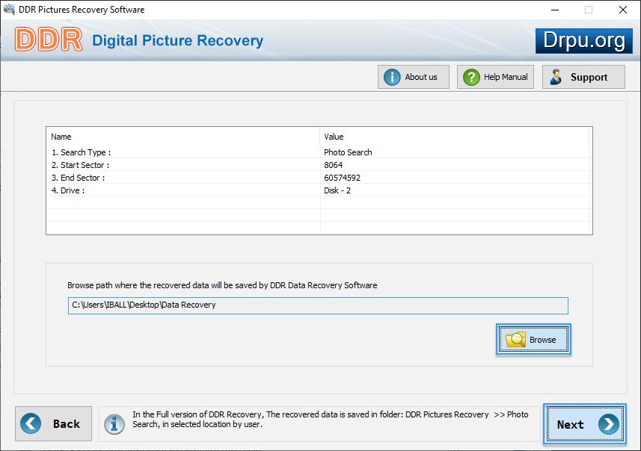Click the app icon in title bar

click(9, 9)
